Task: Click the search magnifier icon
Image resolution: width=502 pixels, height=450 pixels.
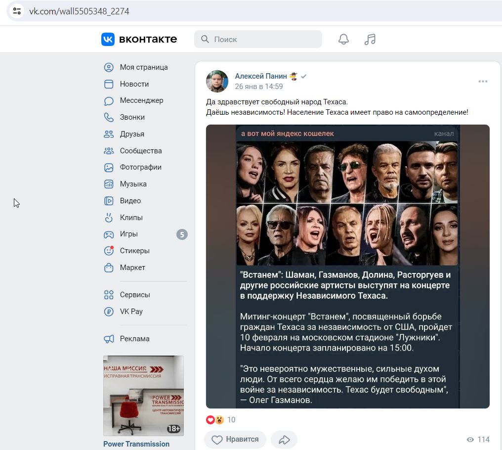Action: pyautogui.click(x=205, y=39)
